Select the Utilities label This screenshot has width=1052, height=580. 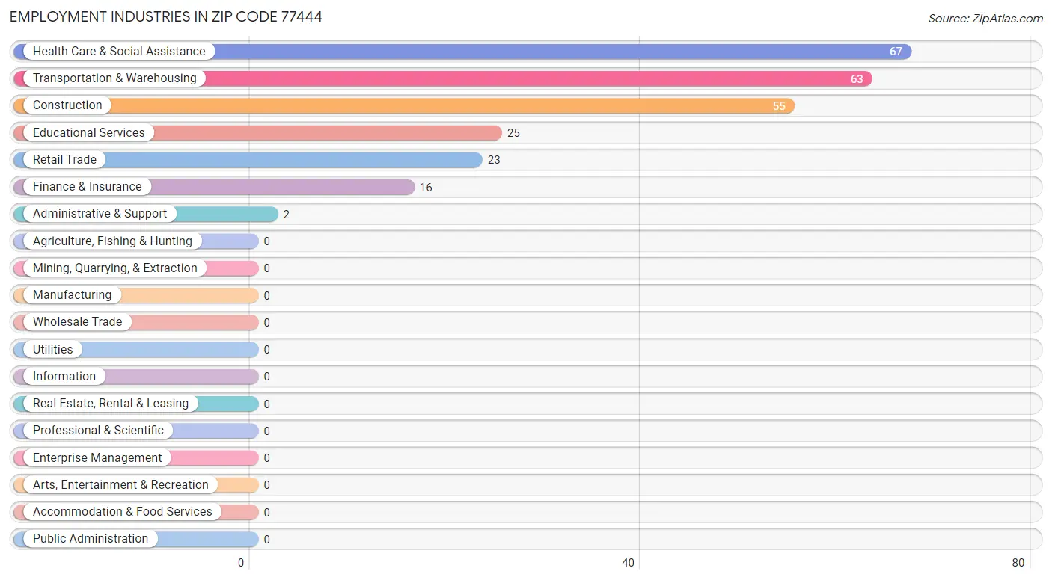click(x=53, y=349)
